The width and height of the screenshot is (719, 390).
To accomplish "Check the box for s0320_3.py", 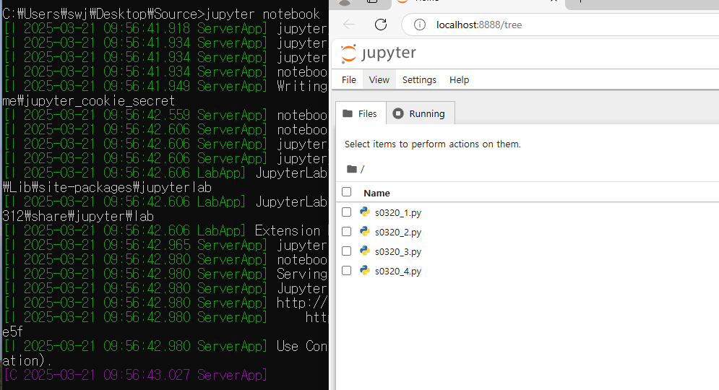I will (347, 251).
